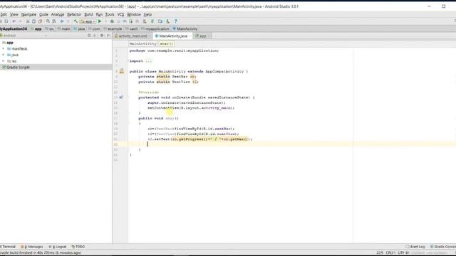
Task: Open the Build menu
Action: tap(88, 14)
